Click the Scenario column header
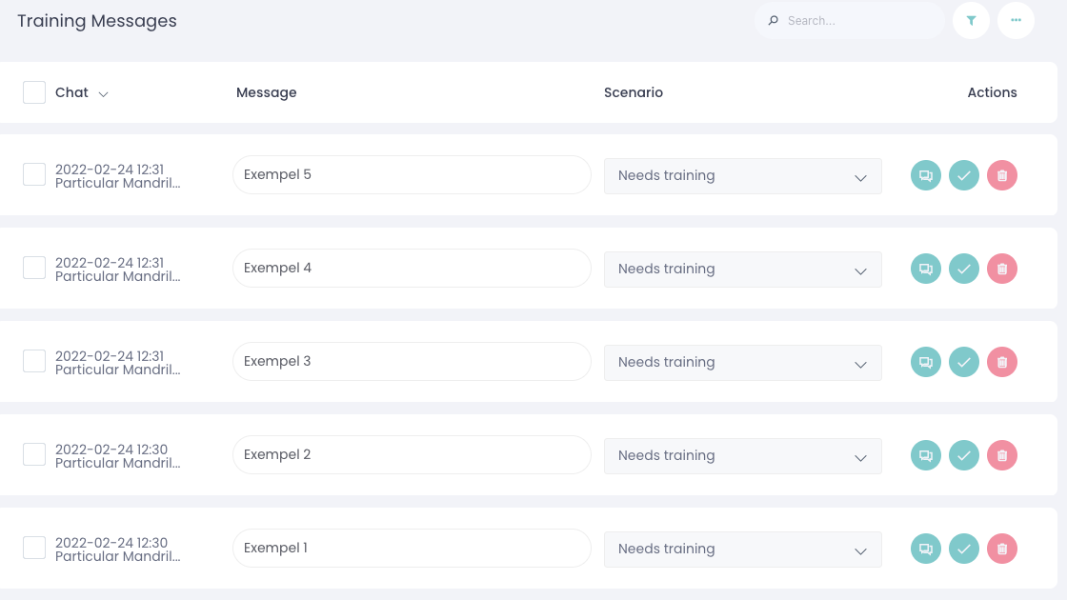 click(x=633, y=92)
